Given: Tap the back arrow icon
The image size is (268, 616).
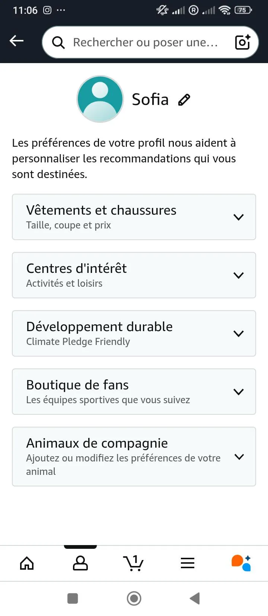Looking at the screenshot, I should [x=16, y=41].
